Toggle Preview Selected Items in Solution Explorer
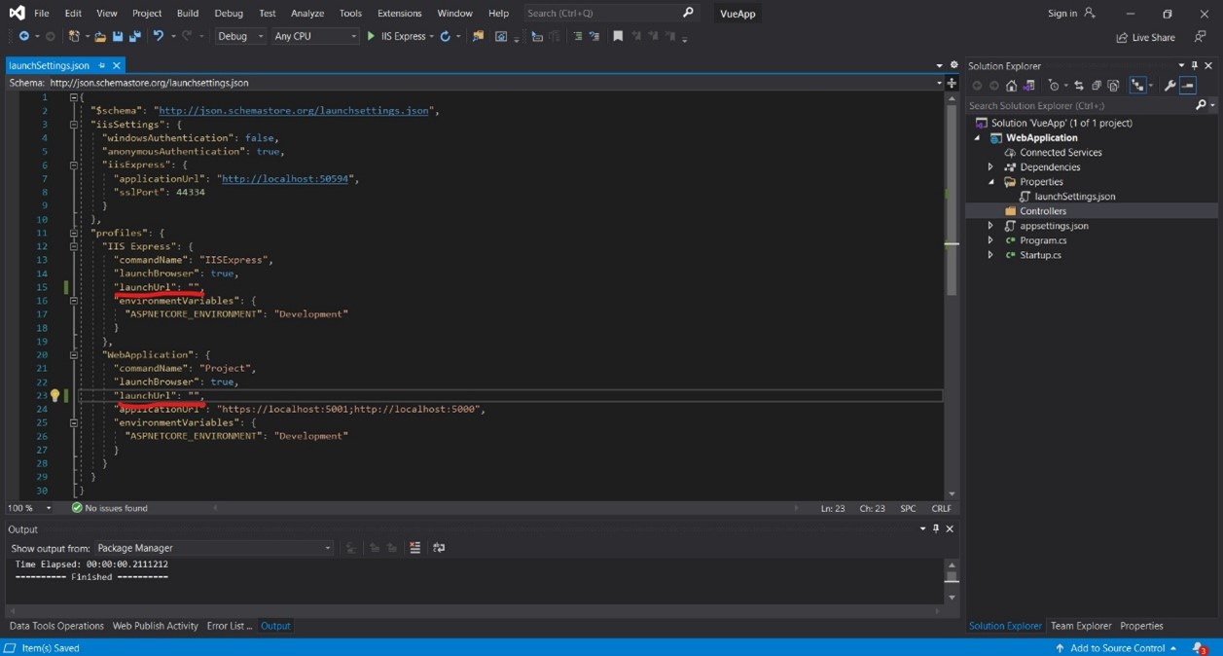The height and width of the screenshot is (656, 1223). (1188, 86)
